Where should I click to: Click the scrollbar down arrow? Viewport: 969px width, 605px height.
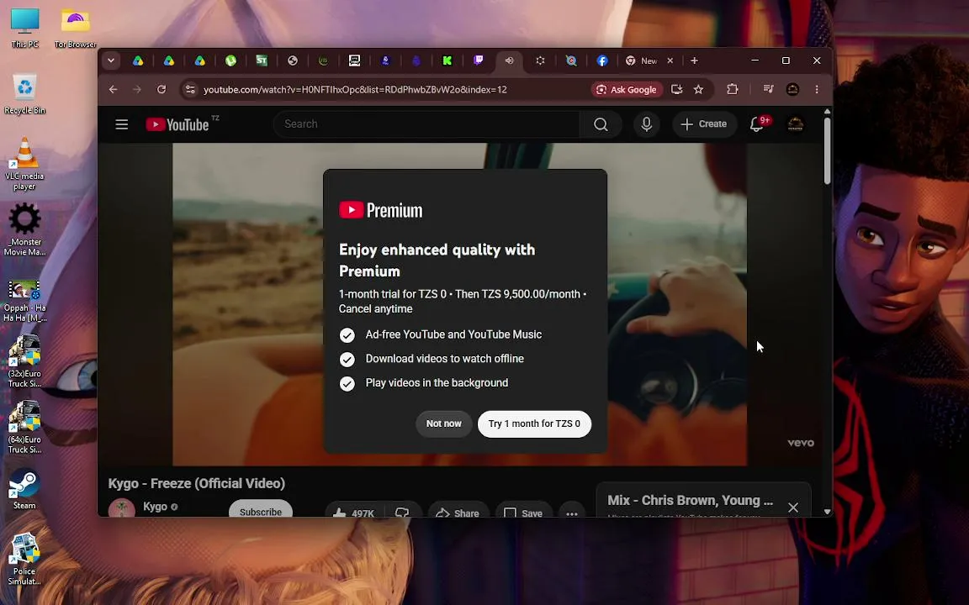point(828,511)
